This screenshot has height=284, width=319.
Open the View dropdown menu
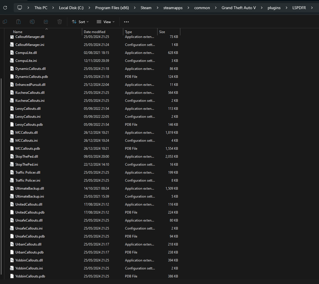click(x=106, y=22)
